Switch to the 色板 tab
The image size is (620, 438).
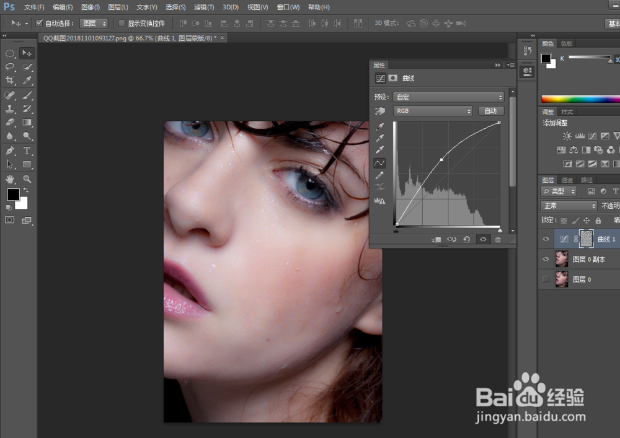pos(567,43)
